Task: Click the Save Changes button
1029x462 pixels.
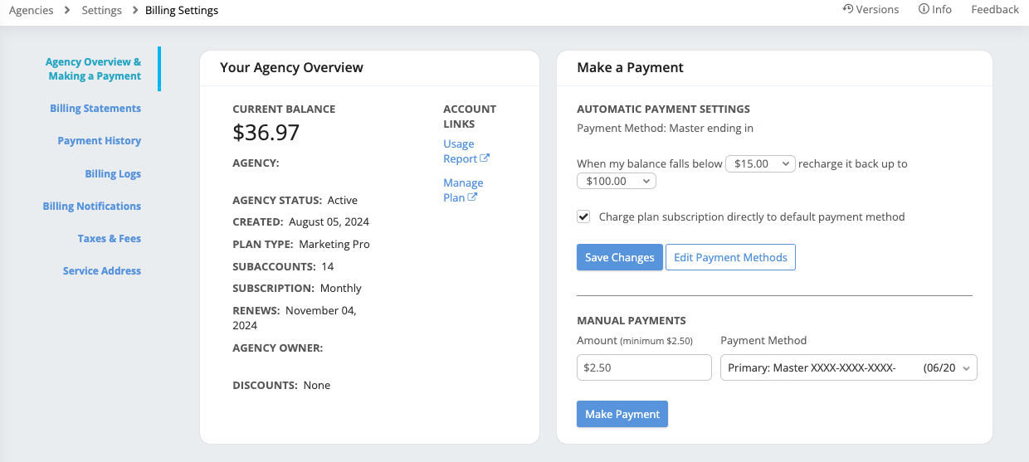Action: [x=619, y=258]
